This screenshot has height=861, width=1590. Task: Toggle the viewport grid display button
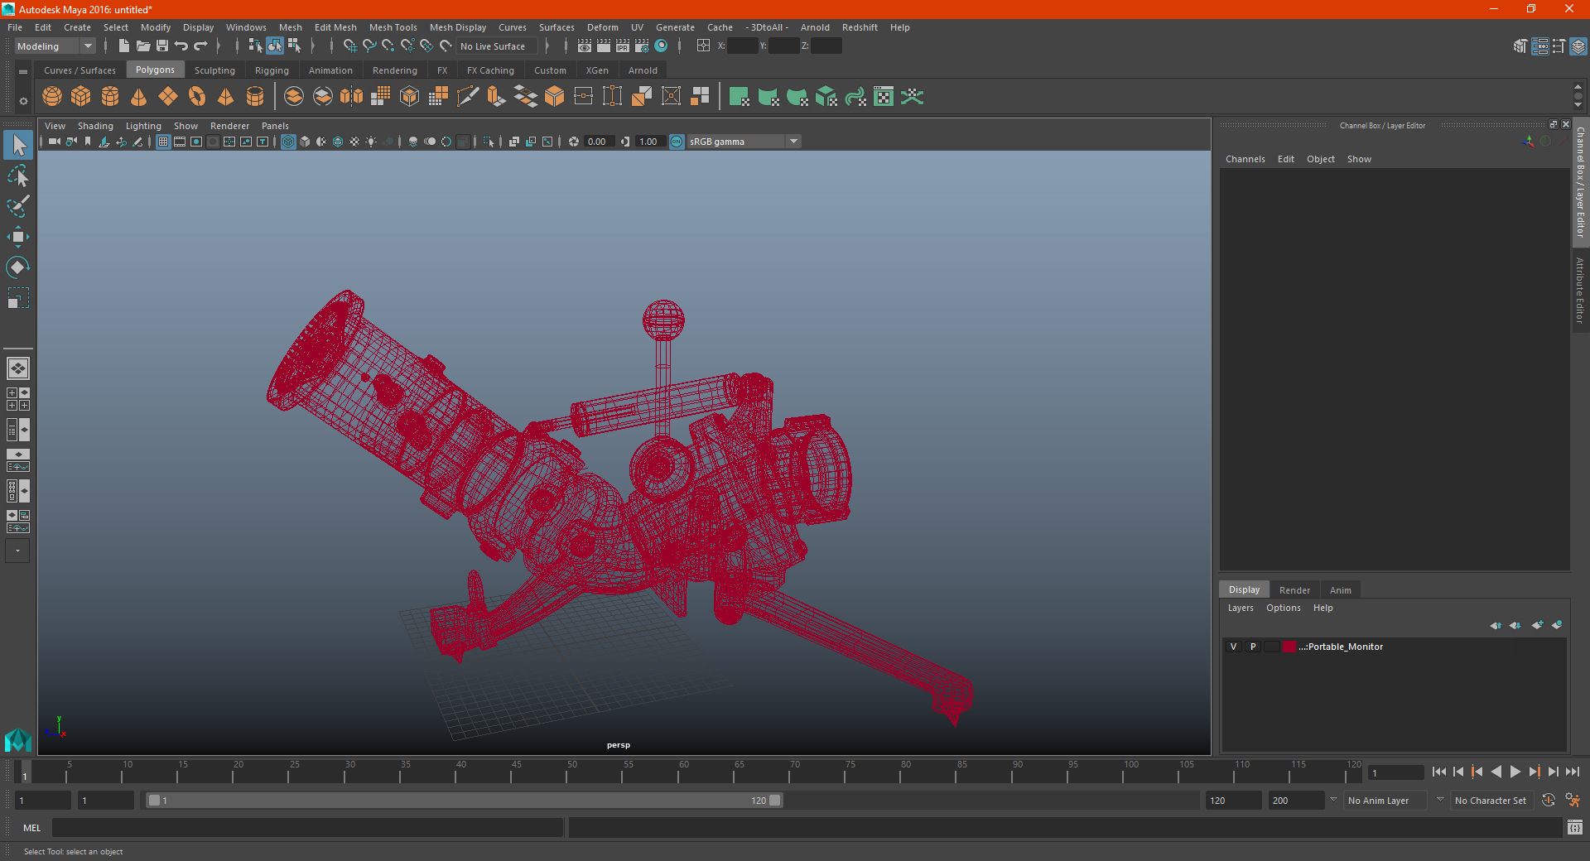pos(163,142)
